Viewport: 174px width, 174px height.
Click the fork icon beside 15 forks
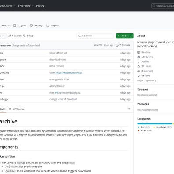(x=138, y=76)
